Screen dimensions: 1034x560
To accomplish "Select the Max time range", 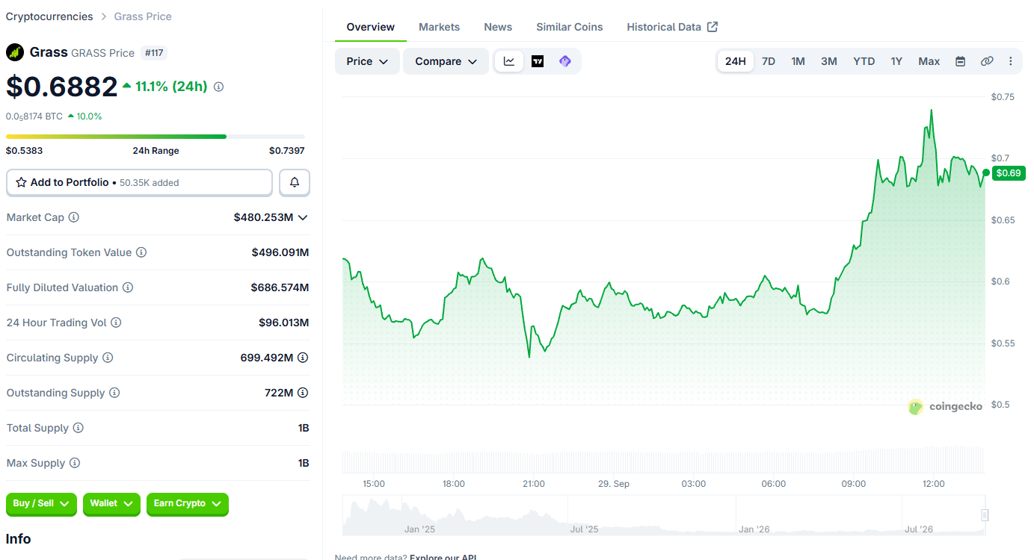I will [x=929, y=61].
